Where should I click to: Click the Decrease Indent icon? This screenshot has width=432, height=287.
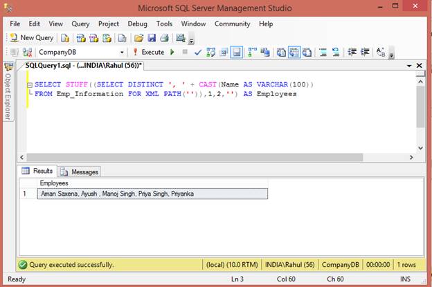click(x=352, y=52)
